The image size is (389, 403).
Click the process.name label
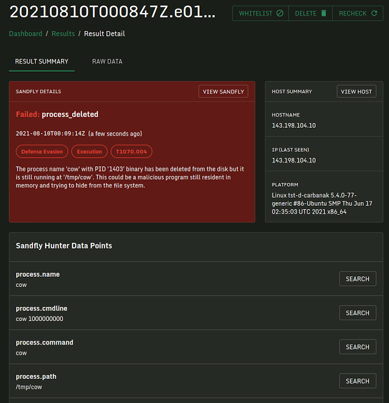38,275
